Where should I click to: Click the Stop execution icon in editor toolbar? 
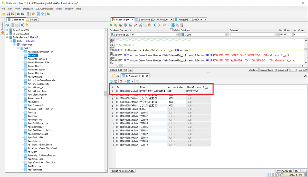(126, 25)
